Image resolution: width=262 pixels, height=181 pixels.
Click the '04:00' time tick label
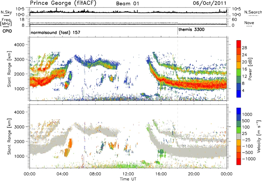tap(62, 174)
